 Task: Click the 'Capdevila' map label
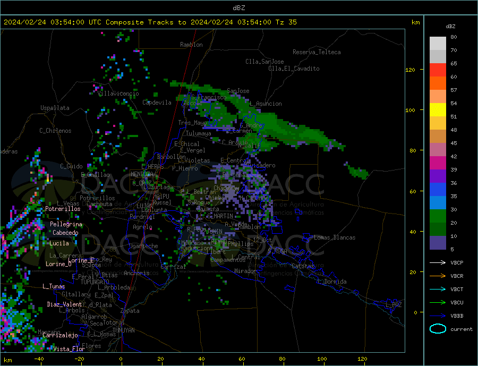coord(157,103)
